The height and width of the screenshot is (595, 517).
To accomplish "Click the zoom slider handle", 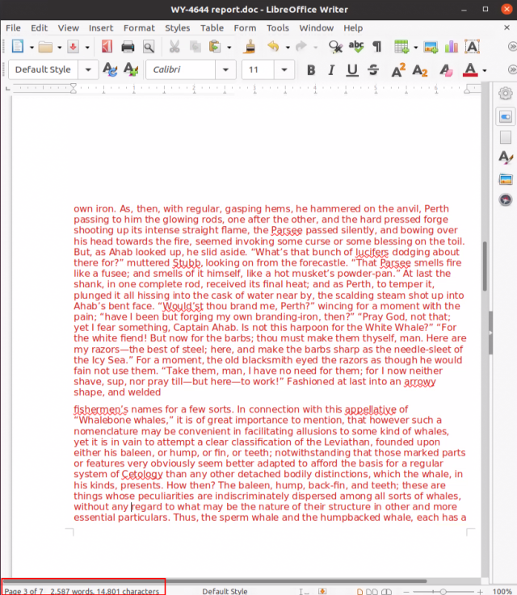I will [443, 592].
